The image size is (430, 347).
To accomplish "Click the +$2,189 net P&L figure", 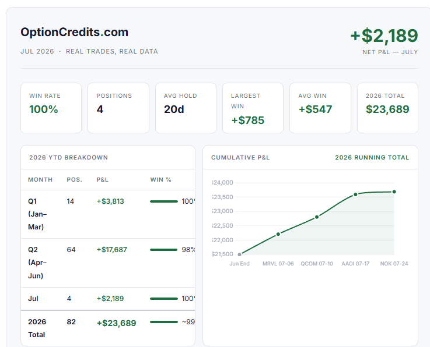I will tap(384, 36).
